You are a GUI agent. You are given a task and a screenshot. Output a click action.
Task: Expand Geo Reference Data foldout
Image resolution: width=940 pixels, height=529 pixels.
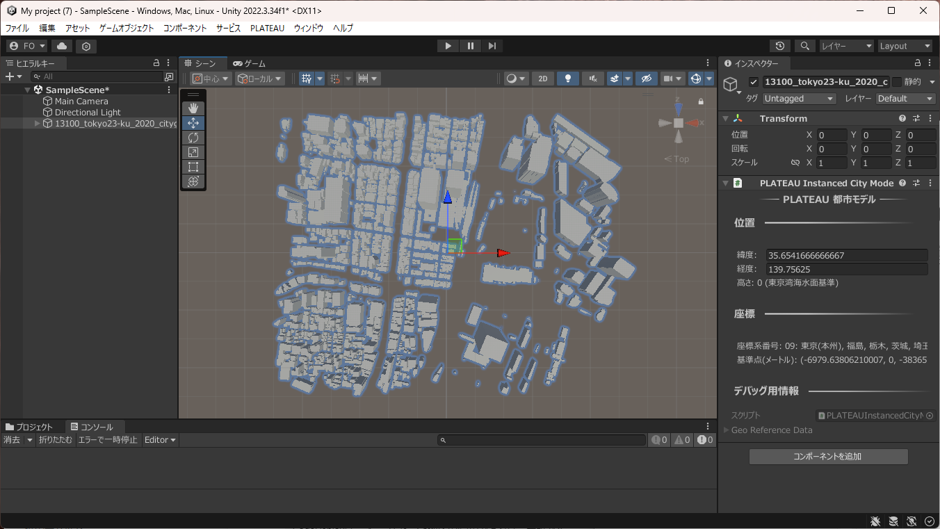pyautogui.click(x=727, y=430)
